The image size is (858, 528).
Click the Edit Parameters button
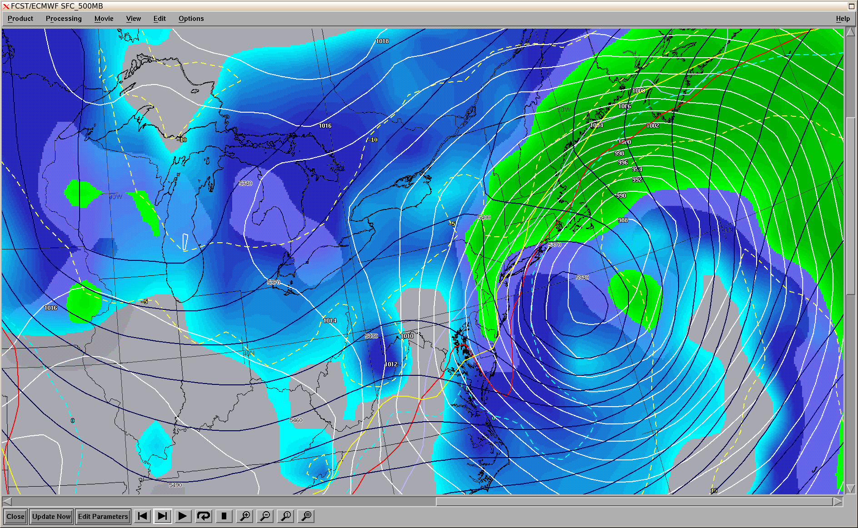coord(103,516)
